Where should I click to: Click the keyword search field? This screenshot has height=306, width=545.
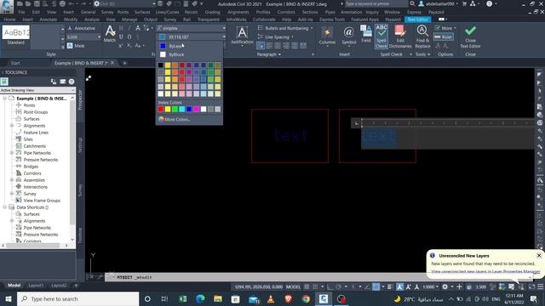pos(376,3)
